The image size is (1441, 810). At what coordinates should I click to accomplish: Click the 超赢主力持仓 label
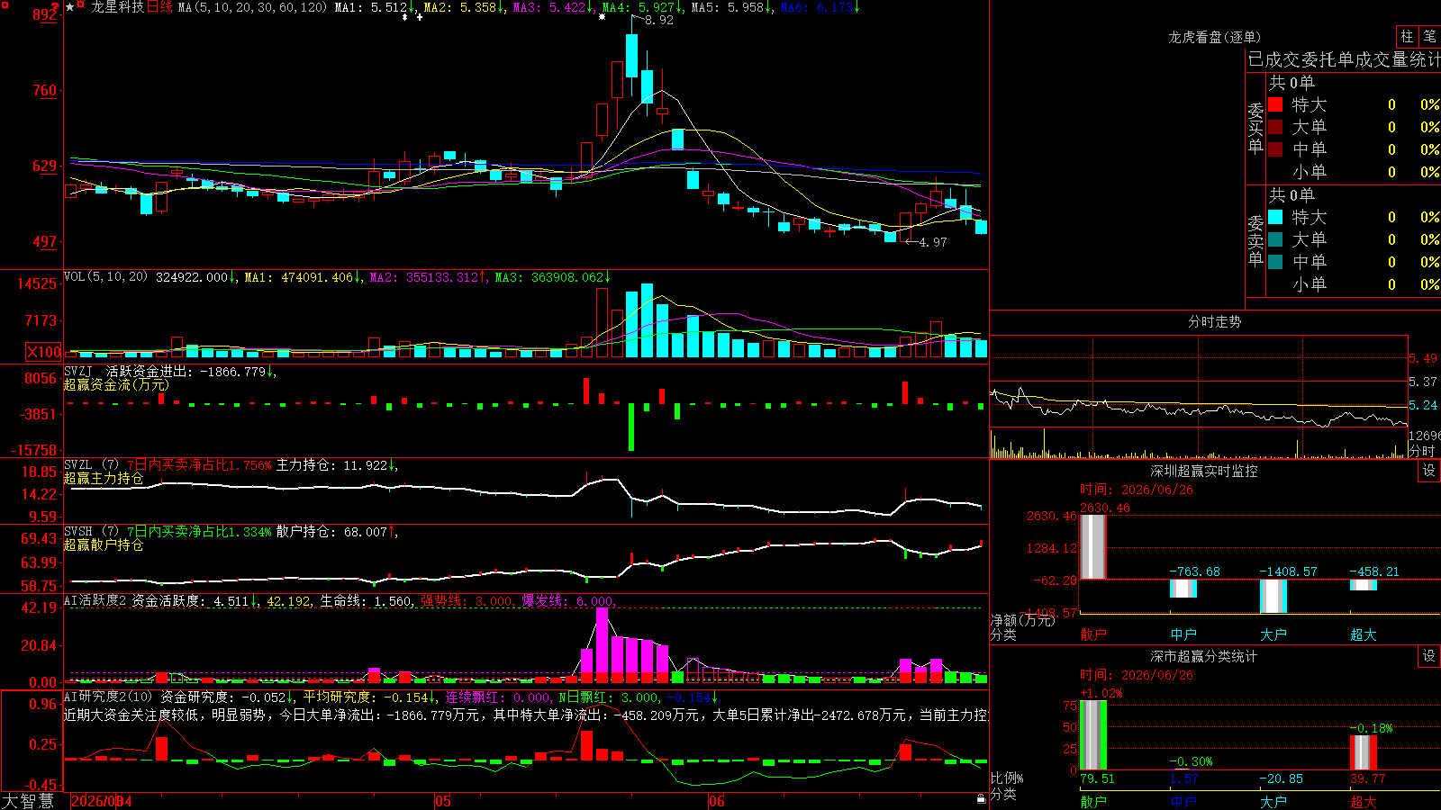pyautogui.click(x=104, y=478)
